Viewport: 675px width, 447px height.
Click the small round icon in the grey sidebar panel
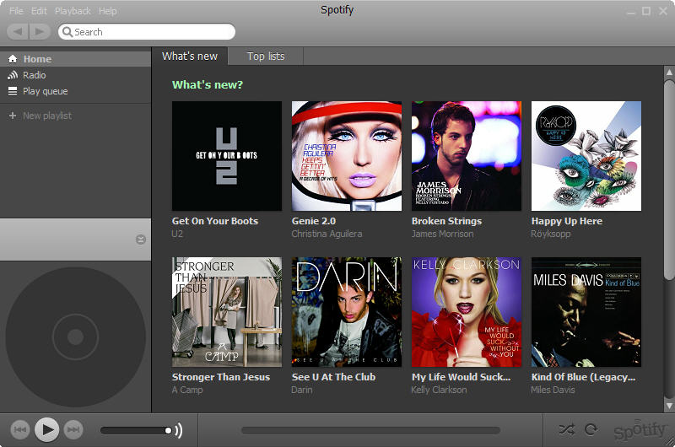[x=141, y=240]
